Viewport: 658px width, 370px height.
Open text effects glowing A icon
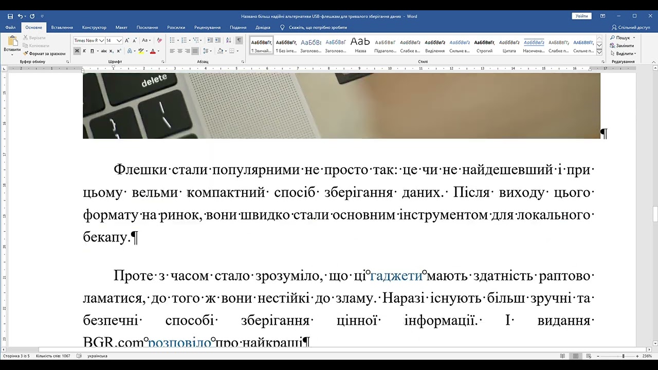[129, 51]
